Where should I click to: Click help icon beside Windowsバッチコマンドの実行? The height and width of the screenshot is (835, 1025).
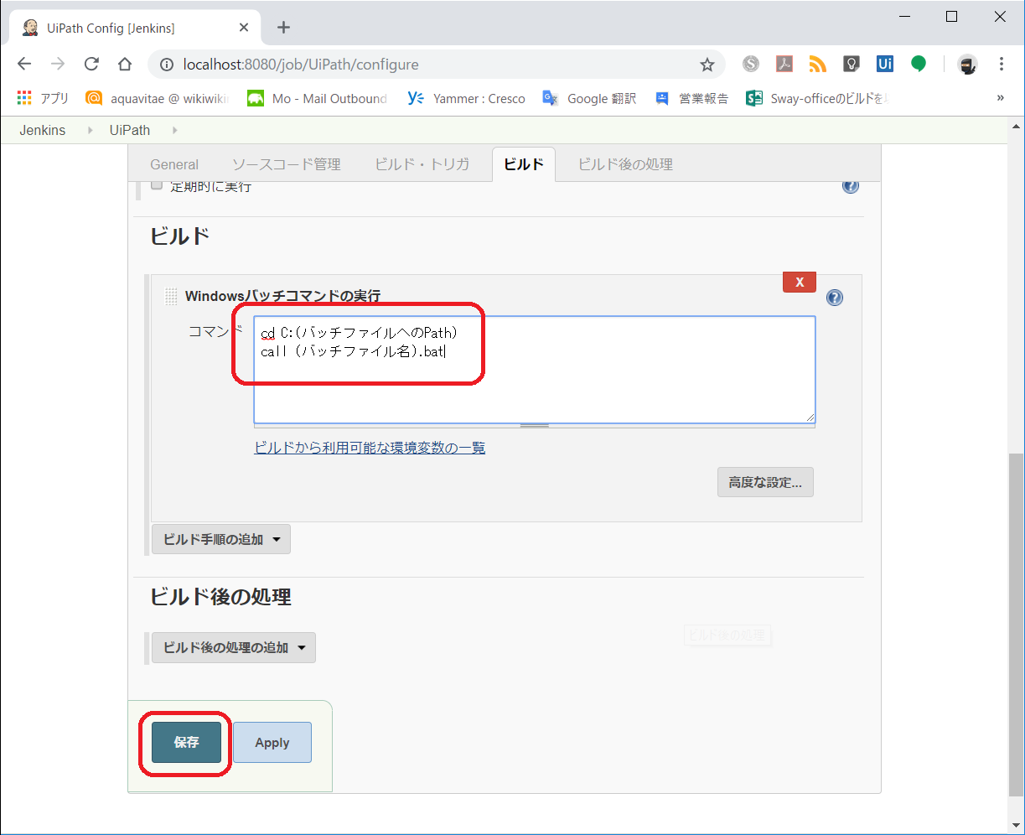(x=835, y=298)
